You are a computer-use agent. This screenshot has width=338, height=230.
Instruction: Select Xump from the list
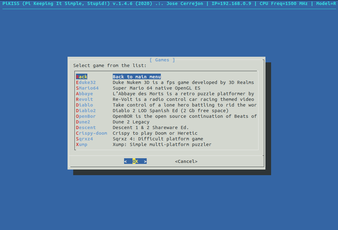pos(82,144)
